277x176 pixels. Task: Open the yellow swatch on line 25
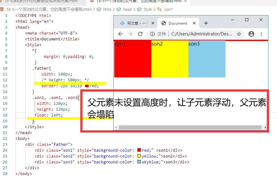click(139, 156)
